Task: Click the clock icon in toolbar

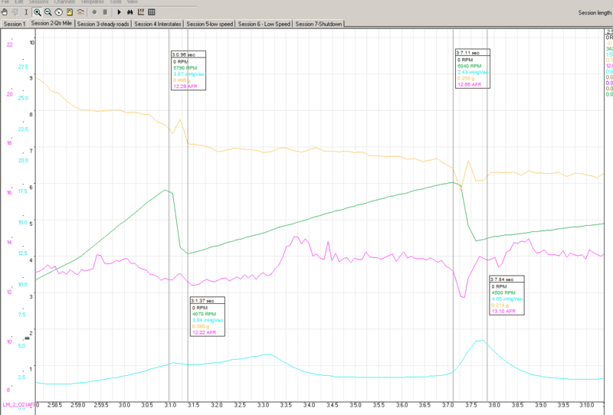Action: click(59, 12)
